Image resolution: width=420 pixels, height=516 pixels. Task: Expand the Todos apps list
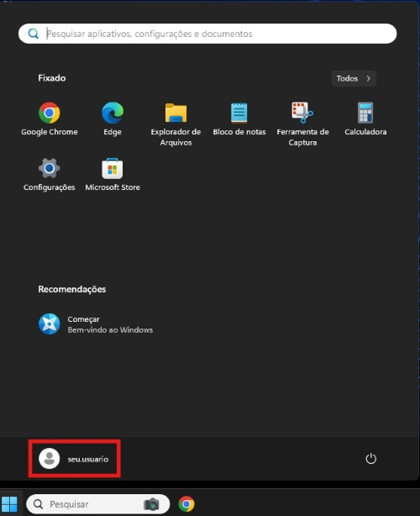pyautogui.click(x=354, y=78)
